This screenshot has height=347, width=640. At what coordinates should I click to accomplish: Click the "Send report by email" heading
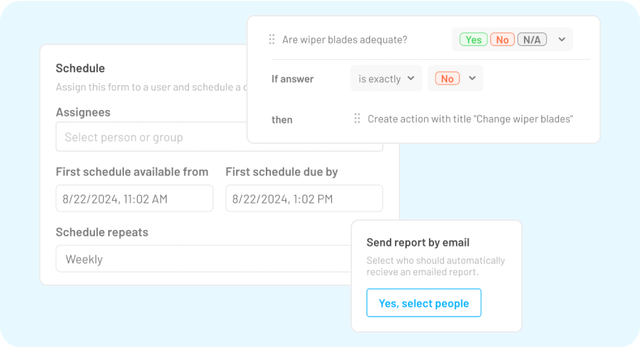418,243
